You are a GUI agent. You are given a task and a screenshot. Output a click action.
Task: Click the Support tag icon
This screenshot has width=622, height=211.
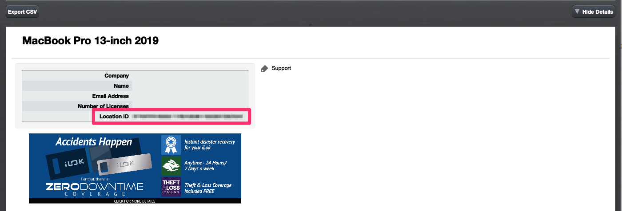[265, 68]
